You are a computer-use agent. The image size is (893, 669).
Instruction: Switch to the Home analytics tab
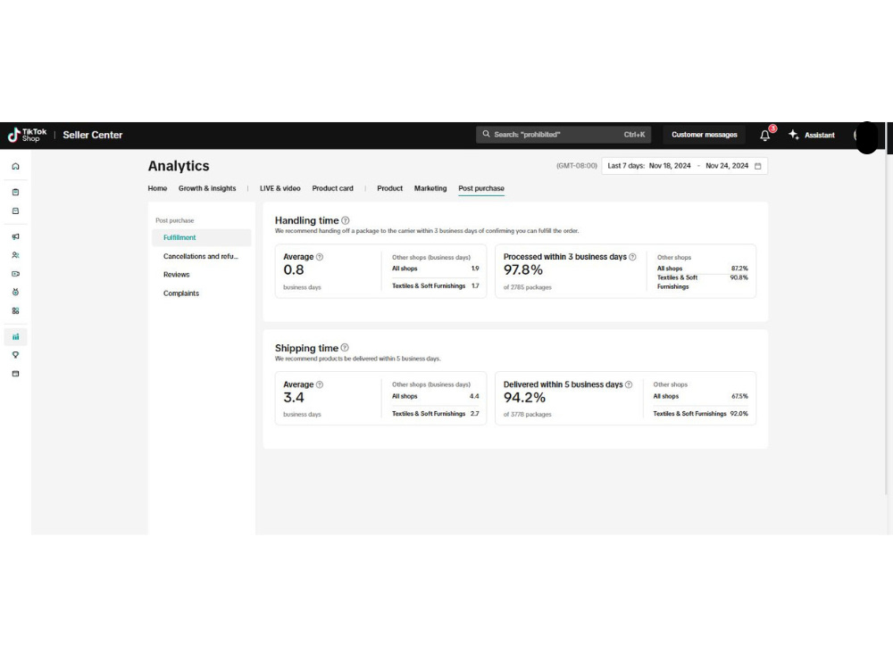(157, 188)
